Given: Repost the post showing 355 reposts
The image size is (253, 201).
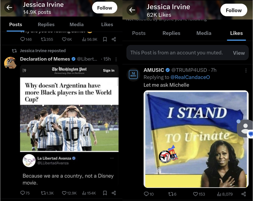Looking at the screenshot, I should pos(47,39).
